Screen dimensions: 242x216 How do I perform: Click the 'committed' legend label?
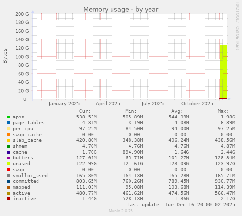pos(26,181)
